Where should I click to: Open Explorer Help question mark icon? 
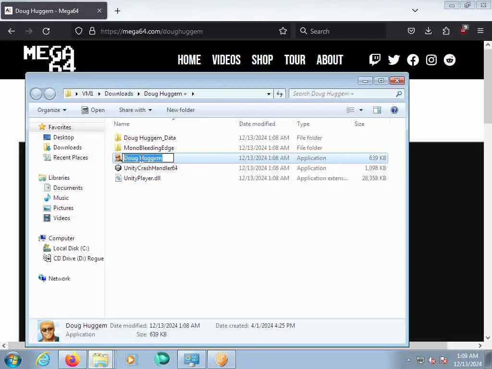[x=394, y=110]
